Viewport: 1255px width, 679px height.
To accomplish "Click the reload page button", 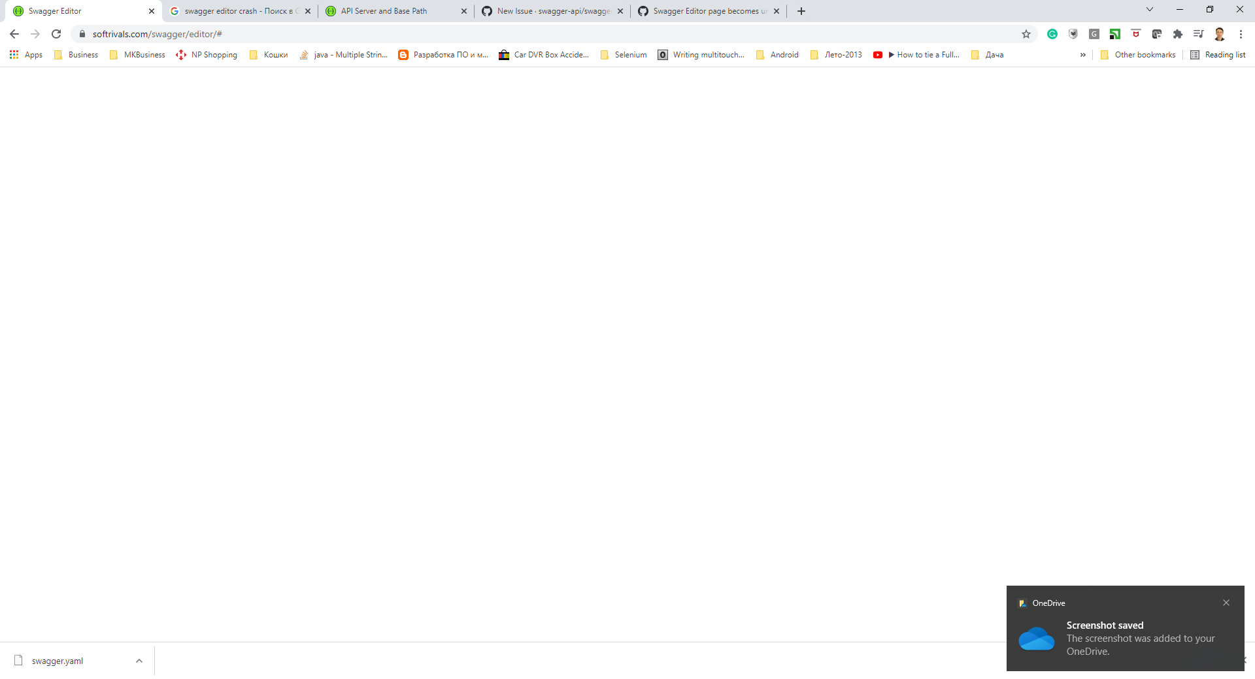I will pos(56,33).
